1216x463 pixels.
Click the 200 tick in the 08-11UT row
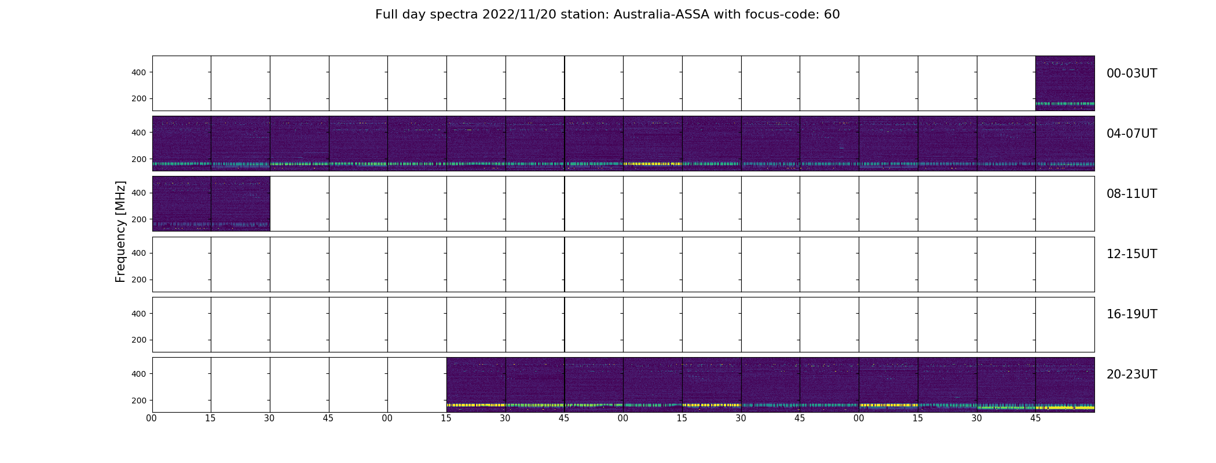[x=139, y=219]
